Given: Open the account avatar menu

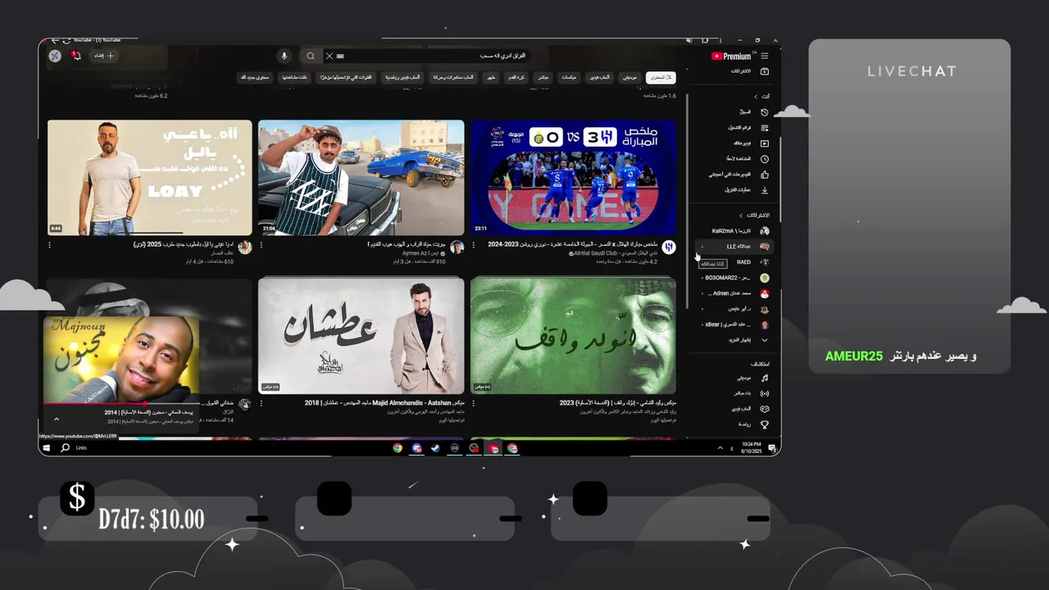Looking at the screenshot, I should tap(55, 56).
